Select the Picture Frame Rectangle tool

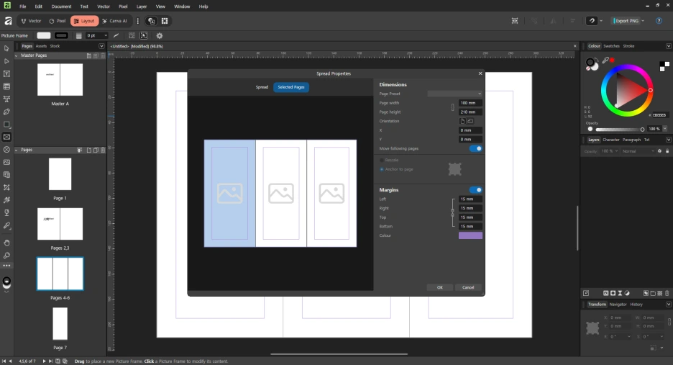(6, 137)
